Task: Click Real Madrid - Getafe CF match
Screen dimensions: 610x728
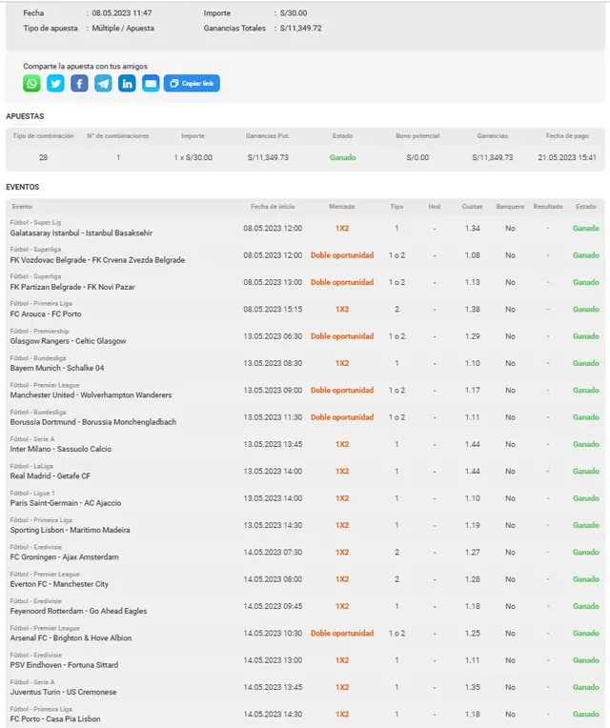Action: tap(51, 475)
